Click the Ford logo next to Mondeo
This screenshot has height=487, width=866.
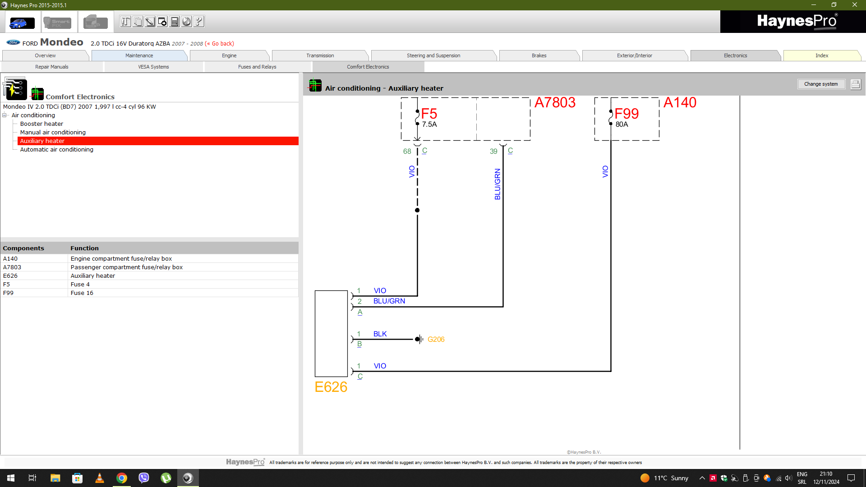[x=13, y=42]
